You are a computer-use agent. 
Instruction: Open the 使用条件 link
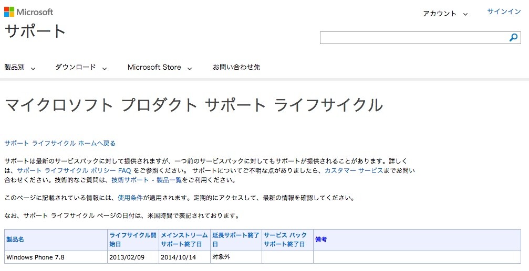130,198
